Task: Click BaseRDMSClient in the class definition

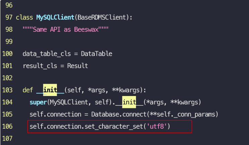Action: pos(102,17)
